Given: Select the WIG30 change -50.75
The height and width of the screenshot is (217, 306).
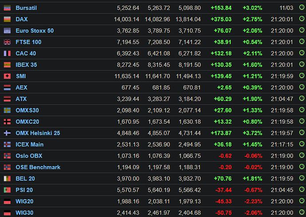Looking at the screenshot, I should 224,213.
